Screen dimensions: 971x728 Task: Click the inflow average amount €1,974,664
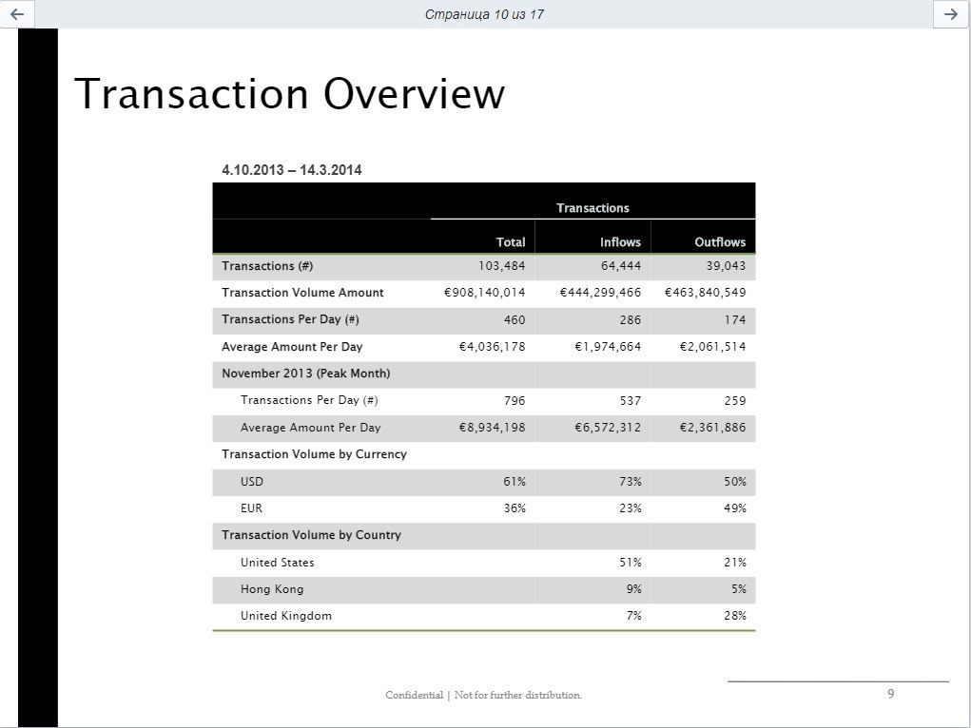tap(608, 347)
